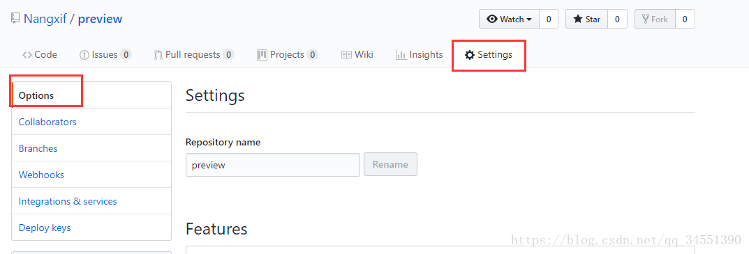Click the Projects board icon
Image resolution: width=749 pixels, height=254 pixels.
click(x=262, y=55)
